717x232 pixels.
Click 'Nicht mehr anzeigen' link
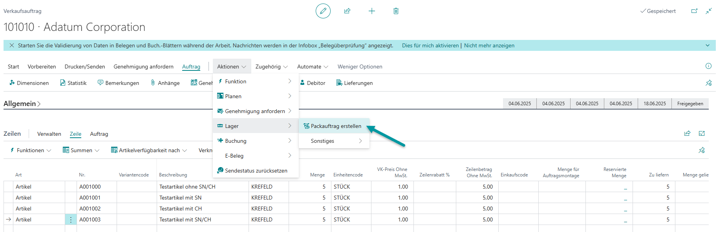click(489, 45)
